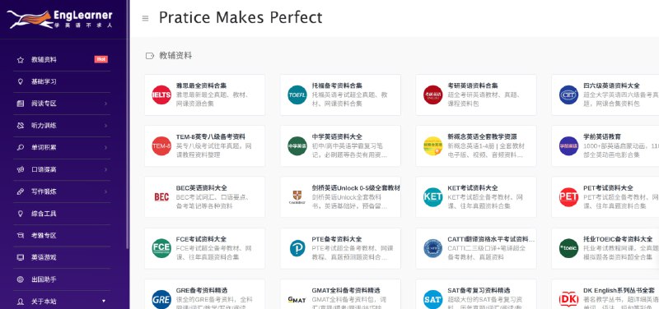The width and height of the screenshot is (659, 309).
Task: Expand 写作锻炼 submenu chevron
Action: pos(105,191)
